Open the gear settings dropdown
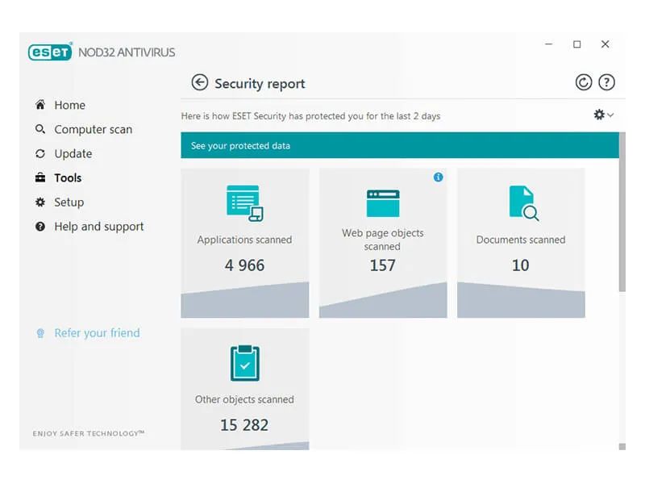The image size is (645, 484). point(603,115)
